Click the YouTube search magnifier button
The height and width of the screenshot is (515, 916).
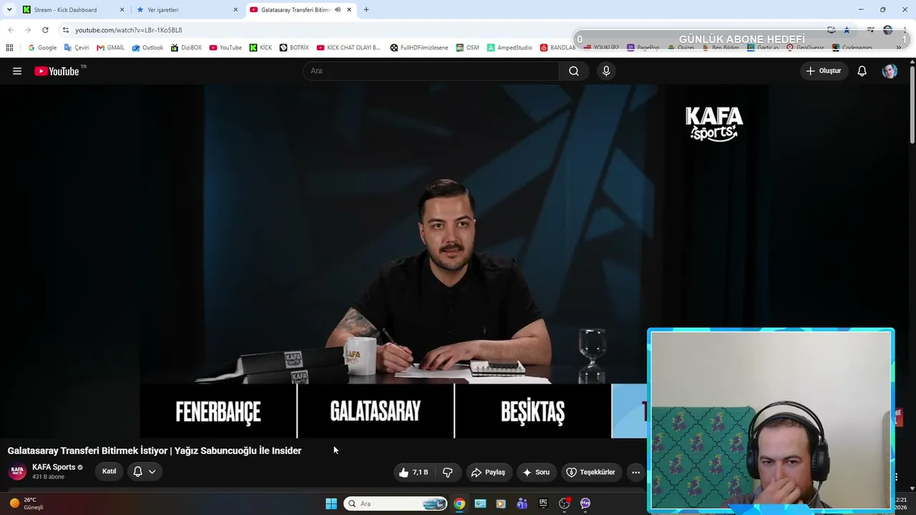coord(574,71)
